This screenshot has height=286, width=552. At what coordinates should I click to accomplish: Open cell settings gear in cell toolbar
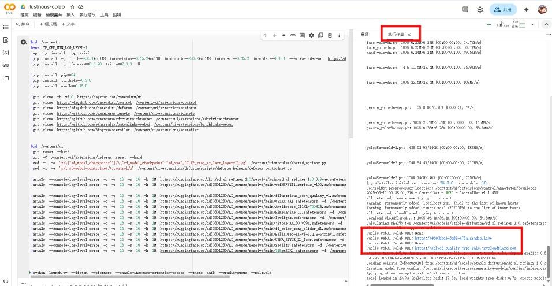click(x=311, y=35)
